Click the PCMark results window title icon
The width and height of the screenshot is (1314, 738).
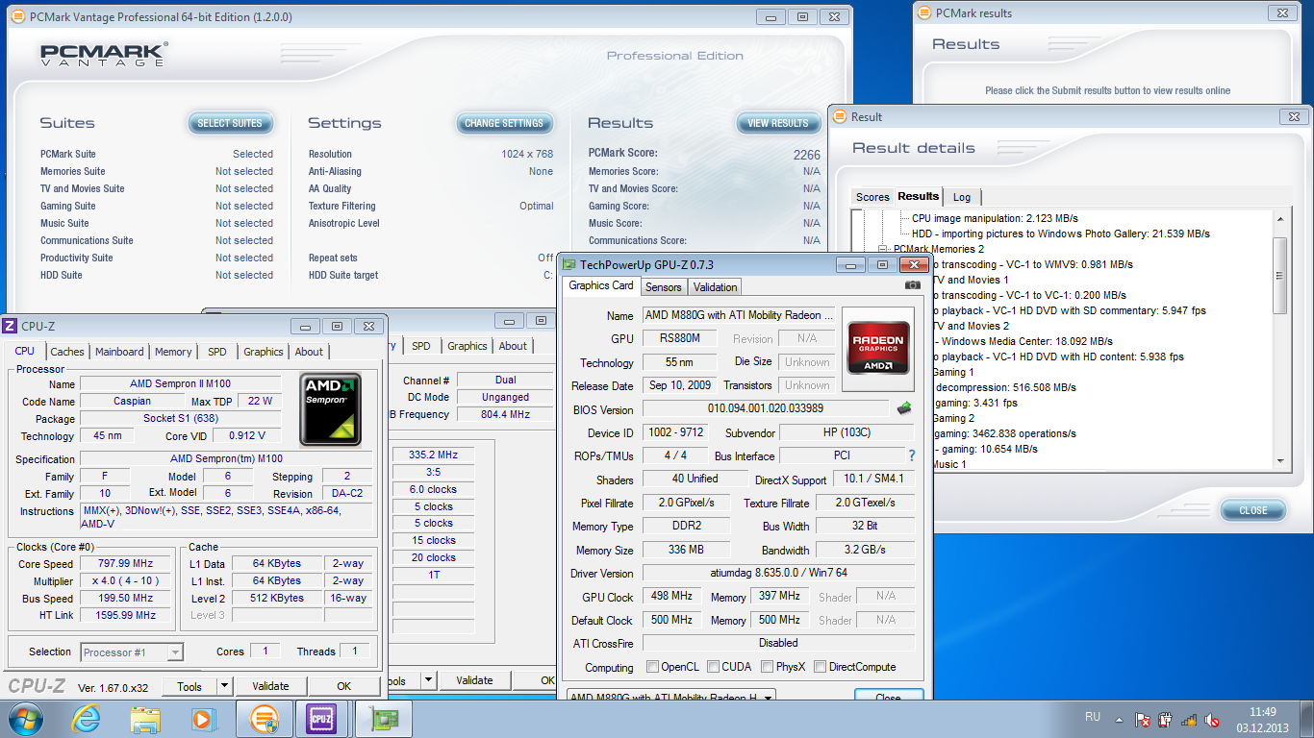[x=923, y=12]
